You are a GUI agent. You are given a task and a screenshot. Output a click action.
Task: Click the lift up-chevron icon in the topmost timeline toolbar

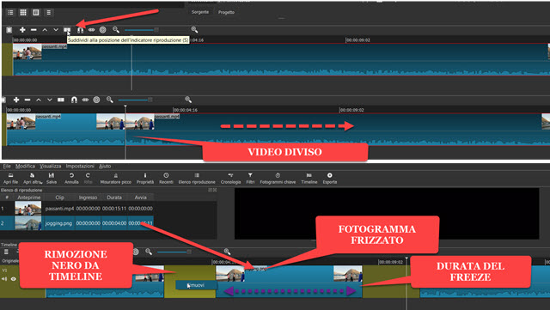coord(45,30)
